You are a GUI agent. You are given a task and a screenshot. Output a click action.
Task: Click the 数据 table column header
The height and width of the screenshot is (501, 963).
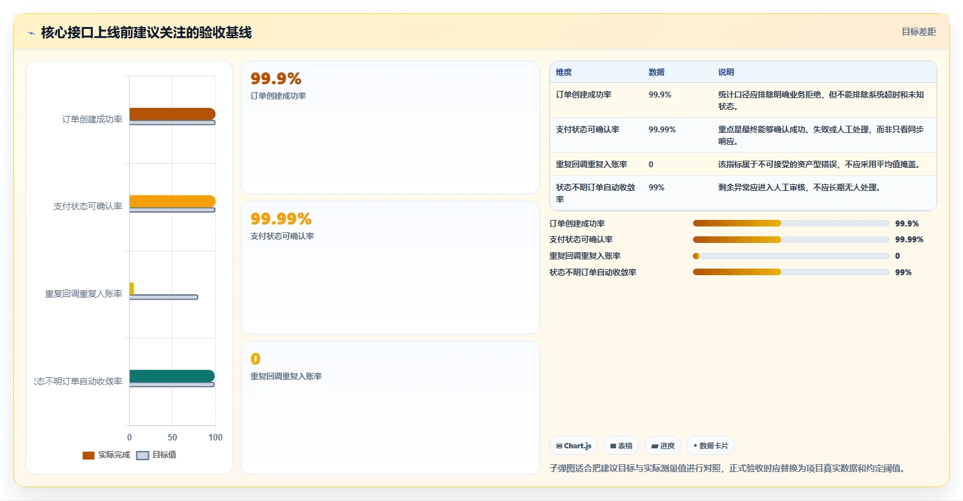(657, 72)
